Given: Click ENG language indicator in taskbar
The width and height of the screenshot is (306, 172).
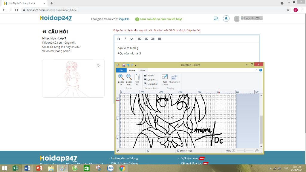Looking at the screenshot, I should tap(286, 168).
